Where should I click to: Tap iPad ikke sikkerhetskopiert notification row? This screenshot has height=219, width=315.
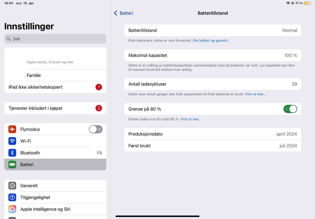coord(55,87)
